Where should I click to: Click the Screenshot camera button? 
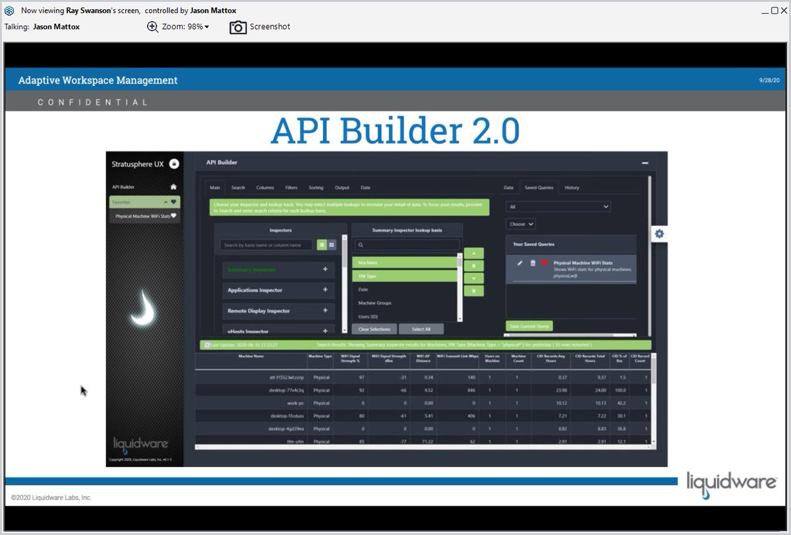pyautogui.click(x=260, y=26)
